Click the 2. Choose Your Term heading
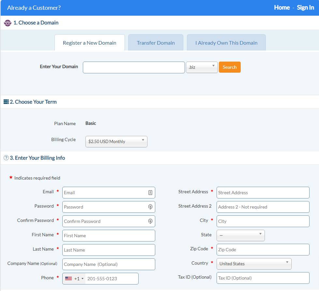The height and width of the screenshot is (291, 319). 33,102
